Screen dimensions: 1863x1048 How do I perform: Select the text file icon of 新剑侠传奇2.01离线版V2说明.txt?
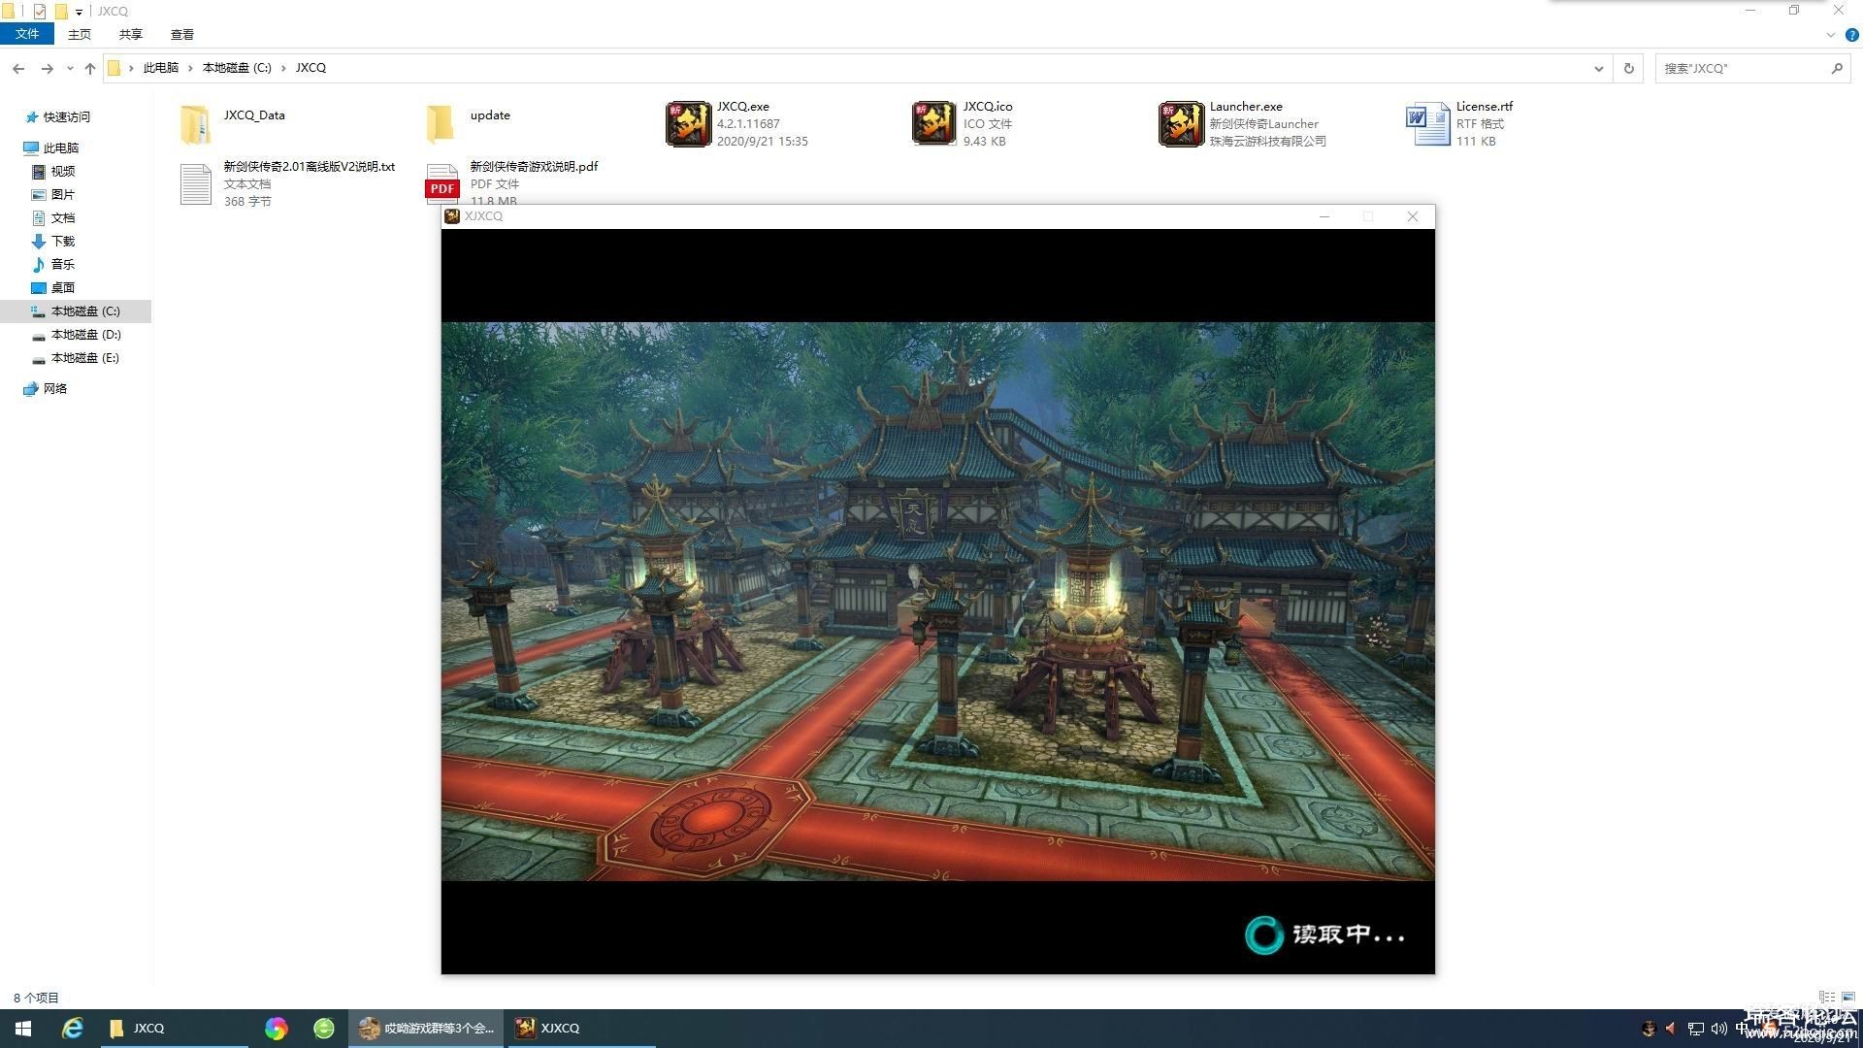click(x=195, y=184)
